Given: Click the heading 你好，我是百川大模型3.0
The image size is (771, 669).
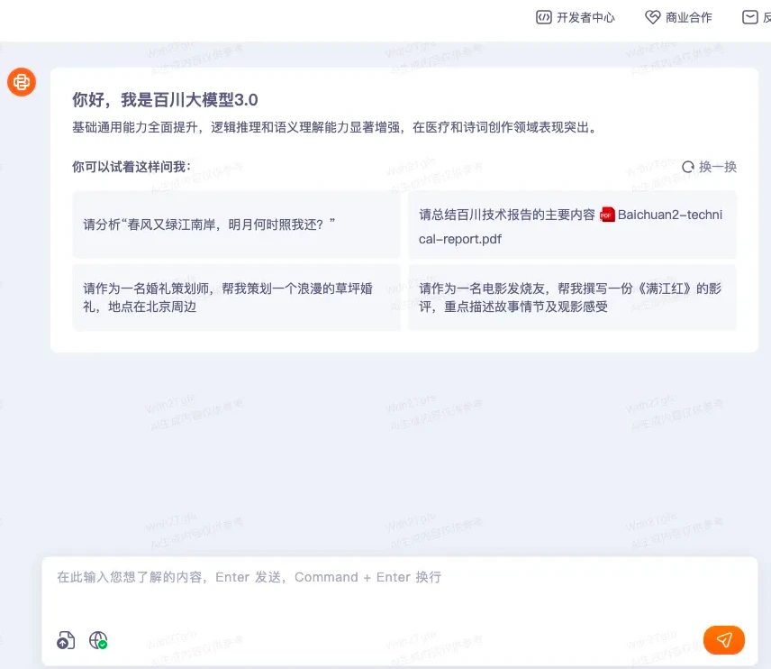Looking at the screenshot, I should pos(165,100).
